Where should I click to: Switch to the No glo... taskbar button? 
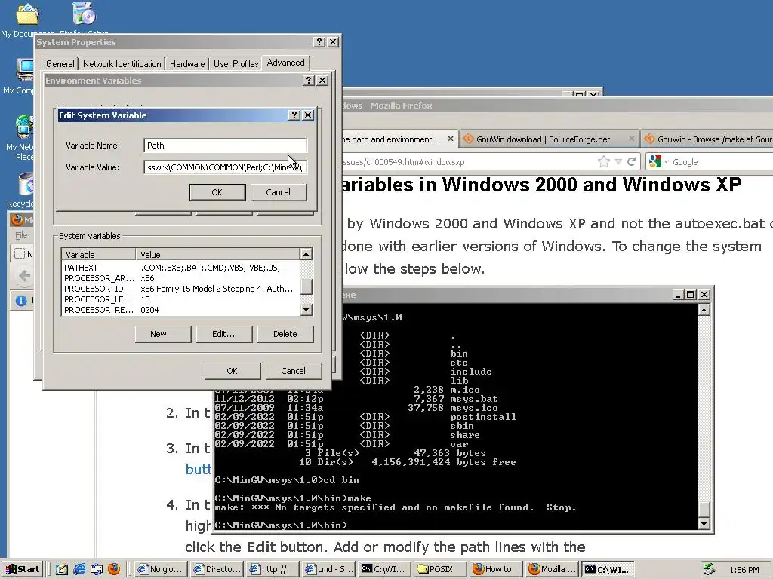tap(162, 569)
